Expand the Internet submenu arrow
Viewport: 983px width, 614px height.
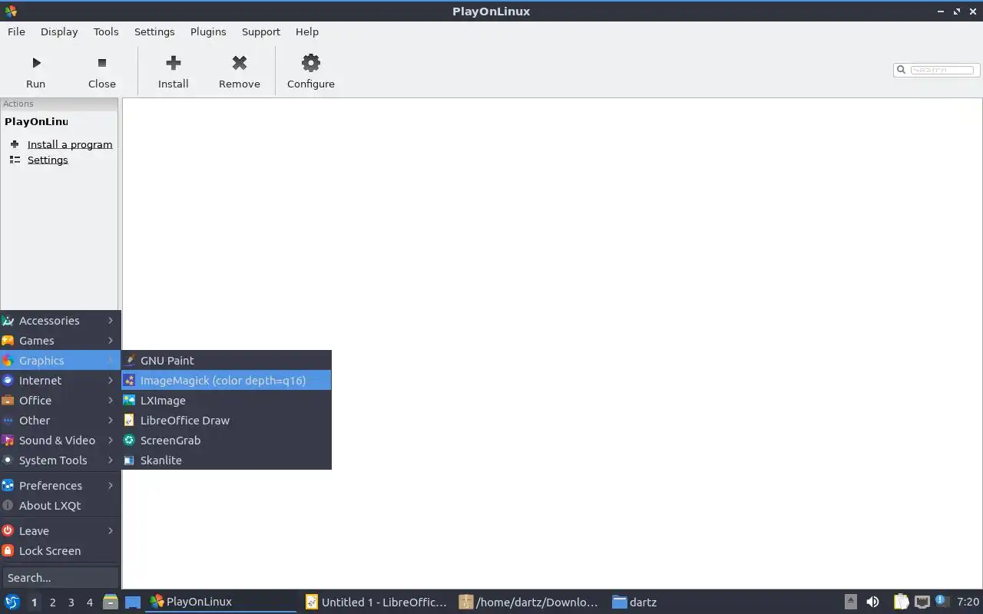point(111,380)
